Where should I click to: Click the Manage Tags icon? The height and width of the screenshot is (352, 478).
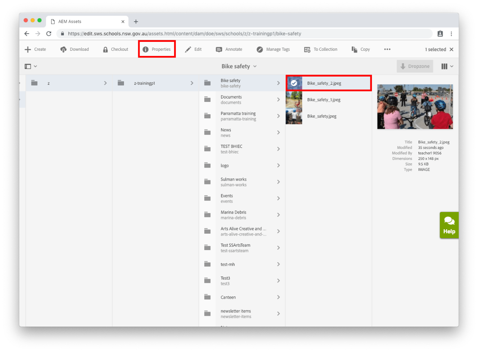260,49
